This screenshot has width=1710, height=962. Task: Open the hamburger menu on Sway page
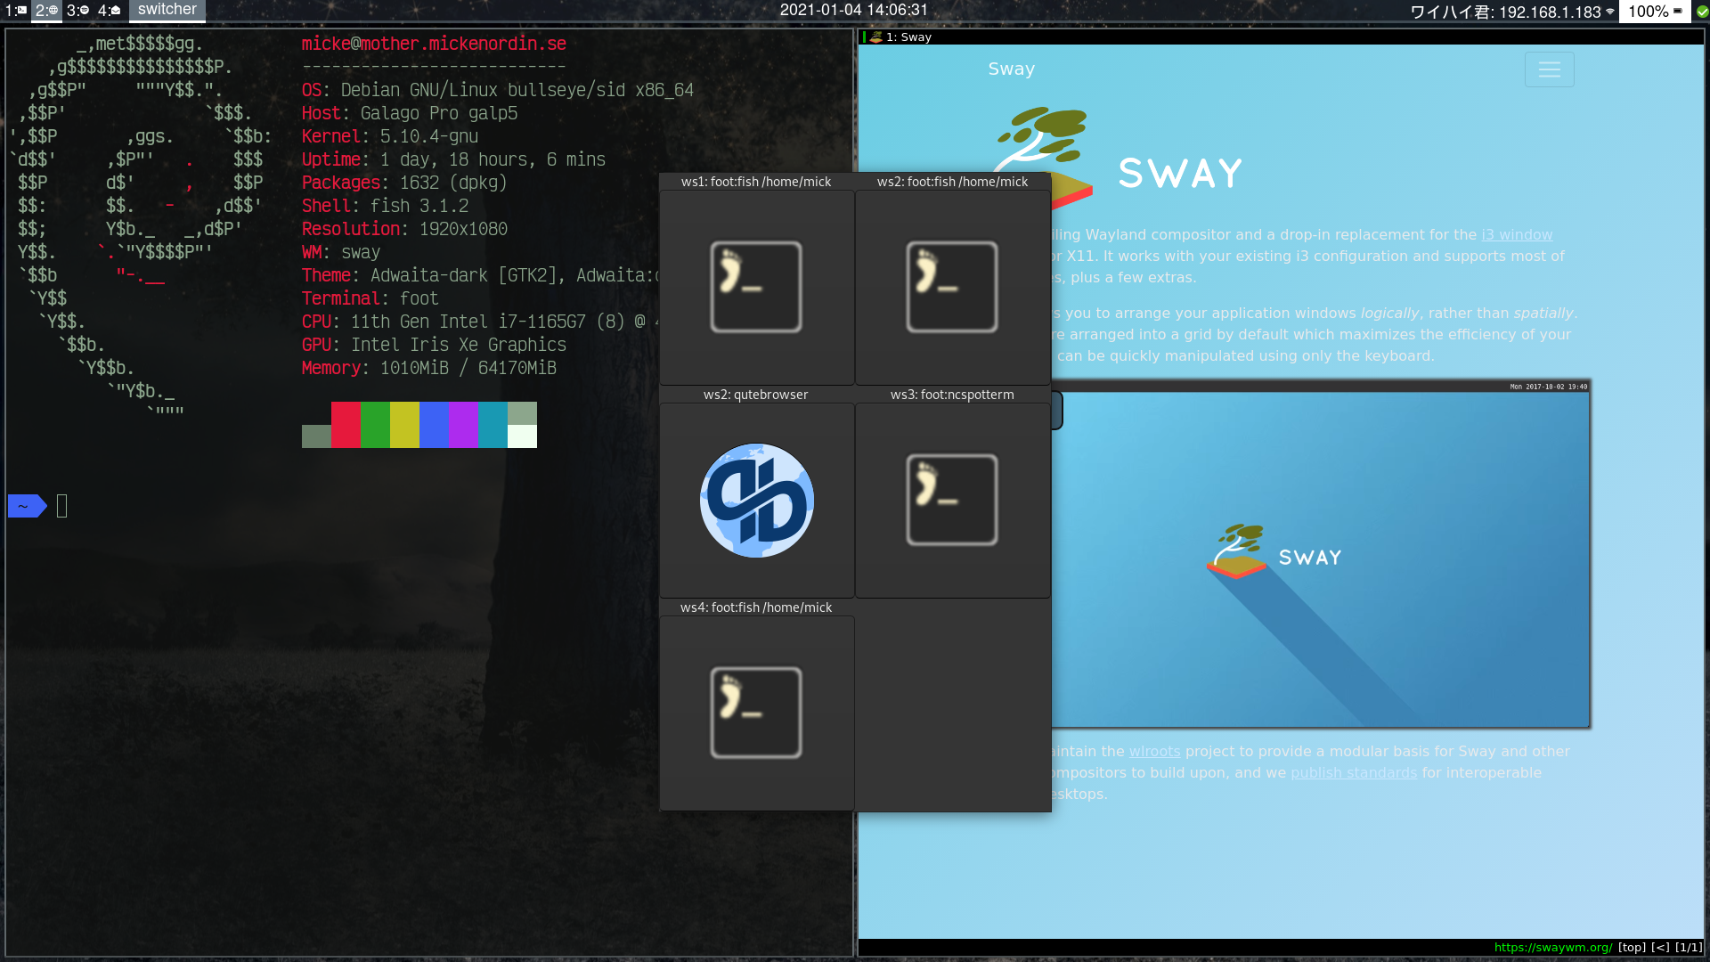1549,69
